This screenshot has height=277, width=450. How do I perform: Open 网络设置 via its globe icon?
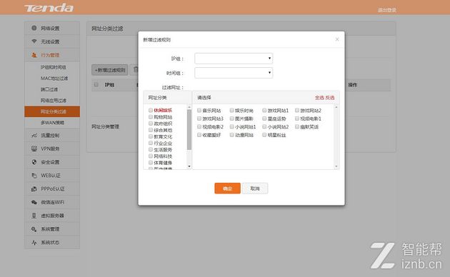[34, 28]
